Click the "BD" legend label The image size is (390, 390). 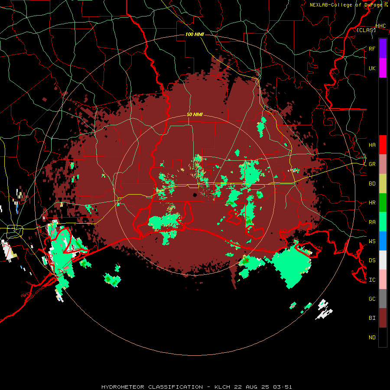pyautogui.click(x=372, y=184)
